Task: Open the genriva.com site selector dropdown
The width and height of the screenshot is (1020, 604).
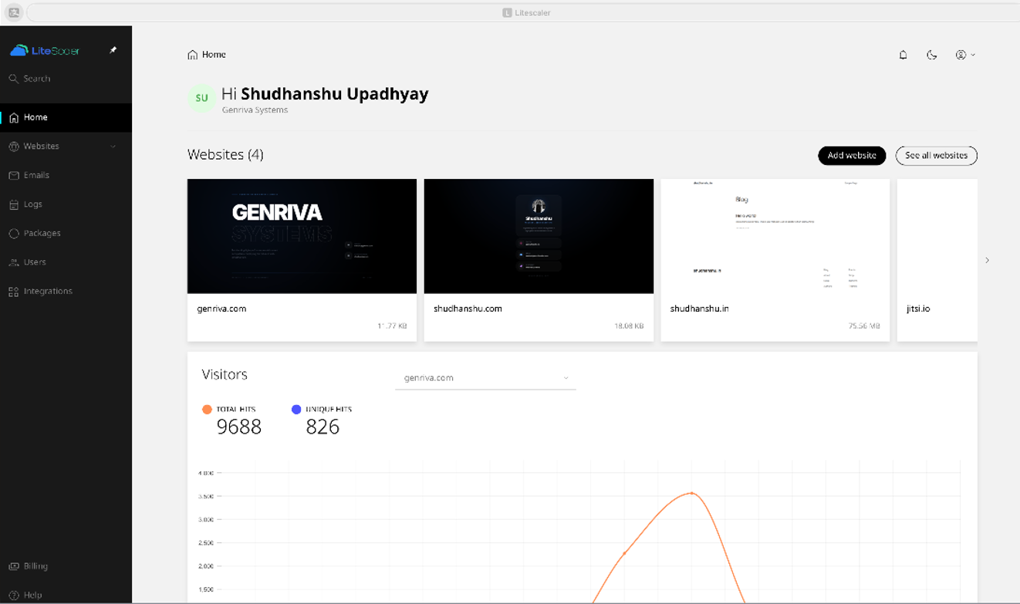Action: point(485,378)
